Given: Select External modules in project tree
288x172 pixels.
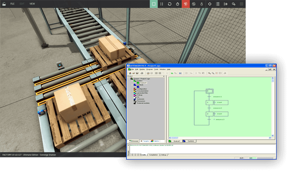Looking at the screenshot, I should pyautogui.click(x=143, y=103).
